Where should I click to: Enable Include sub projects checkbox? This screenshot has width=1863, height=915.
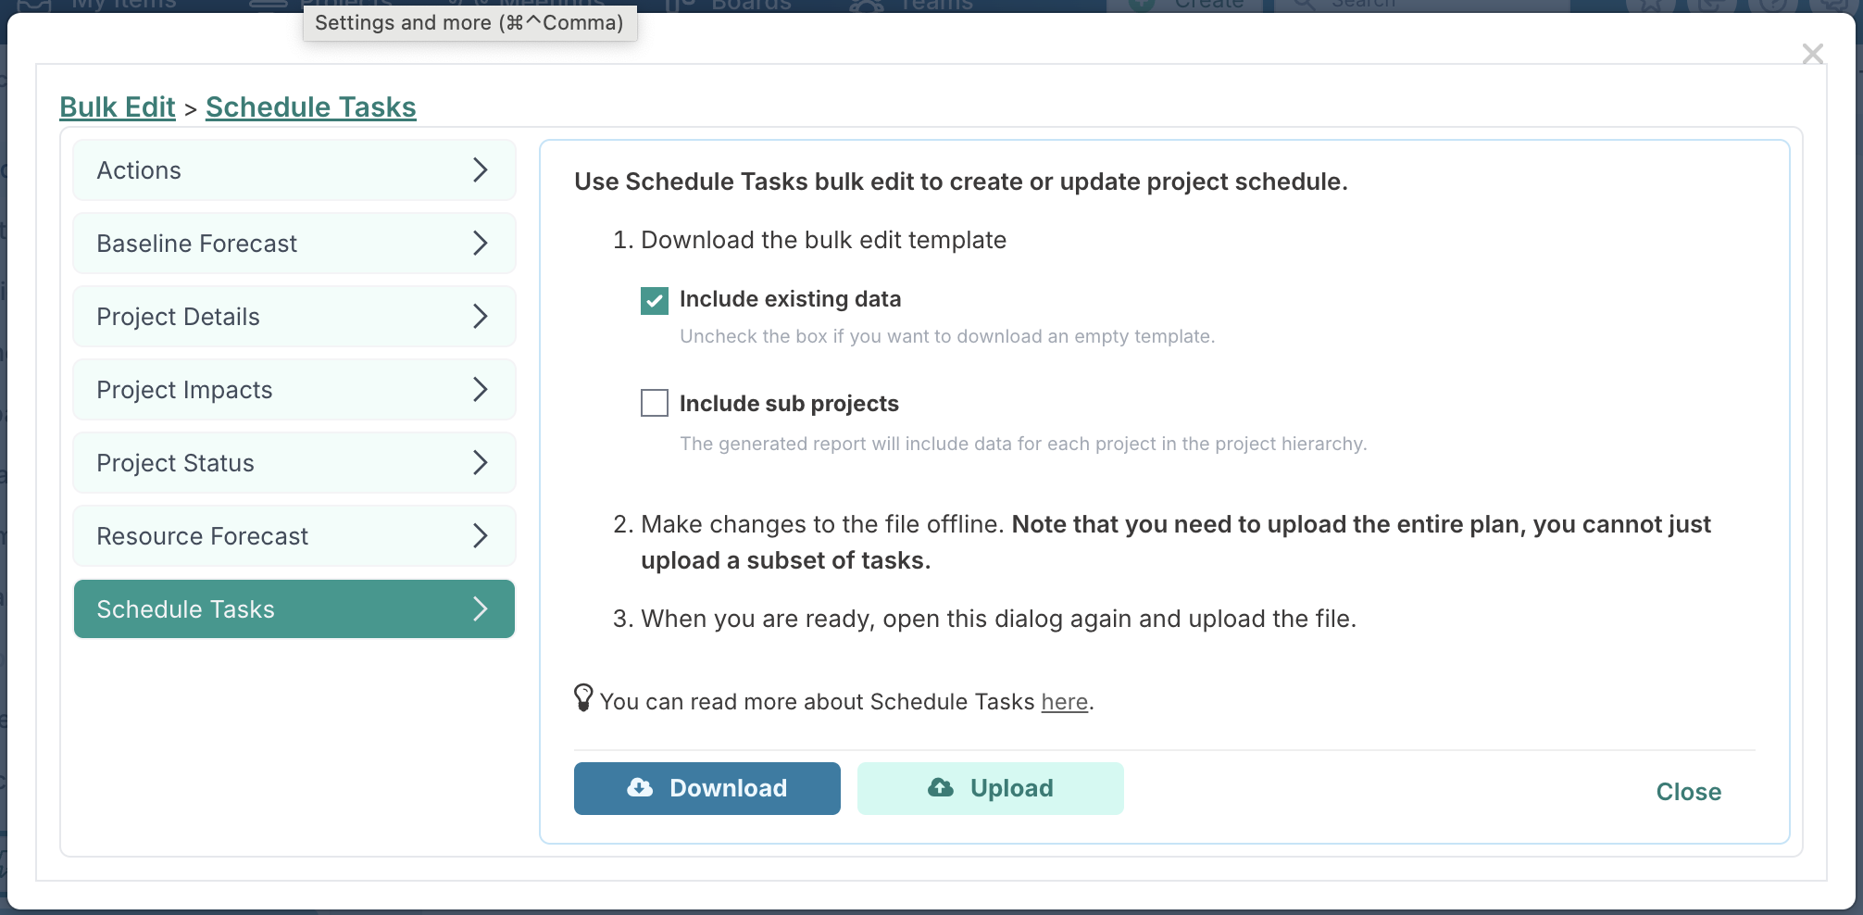point(655,403)
